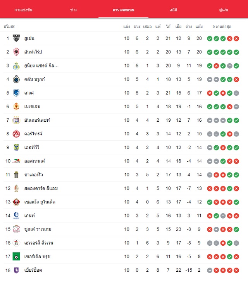Click the คอร์ไทรจ์ red crest icon
The width and height of the screenshot is (248, 281).
pos(16,134)
